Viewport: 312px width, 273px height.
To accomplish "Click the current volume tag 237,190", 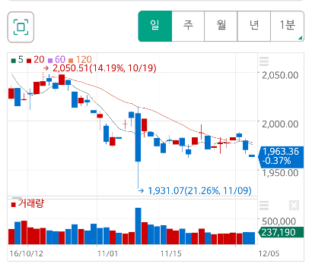I will [x=281, y=232].
